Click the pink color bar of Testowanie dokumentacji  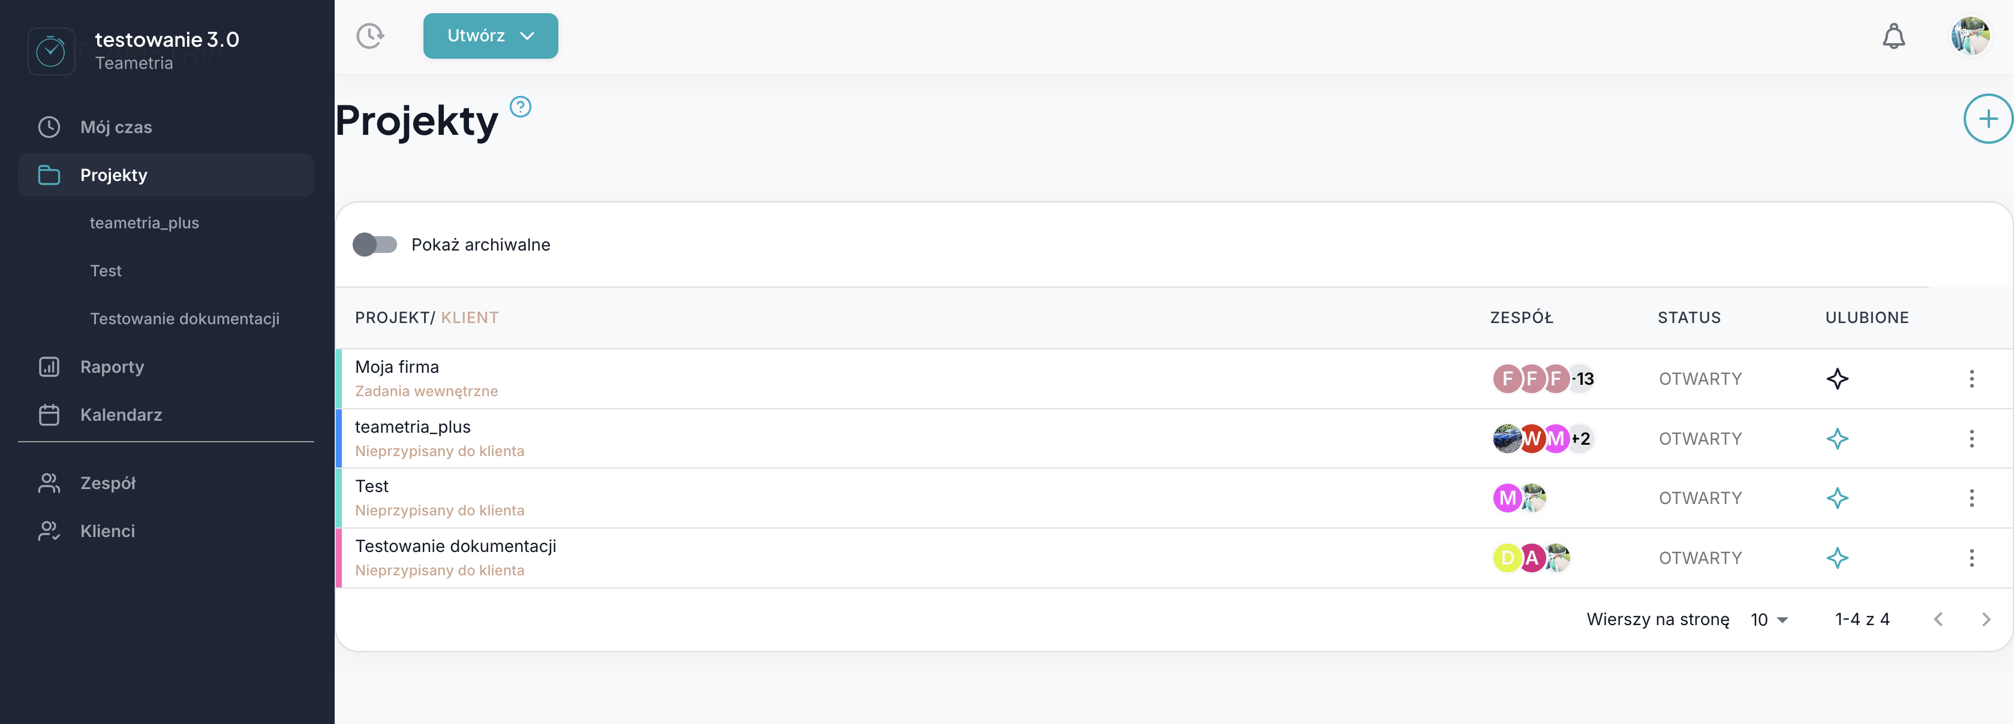point(339,557)
